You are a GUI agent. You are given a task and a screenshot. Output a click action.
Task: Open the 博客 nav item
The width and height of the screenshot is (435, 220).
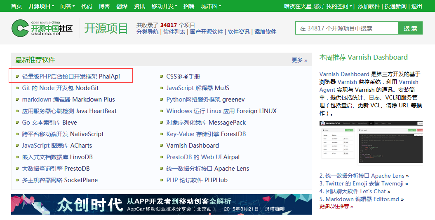pyautogui.click(x=104, y=6)
